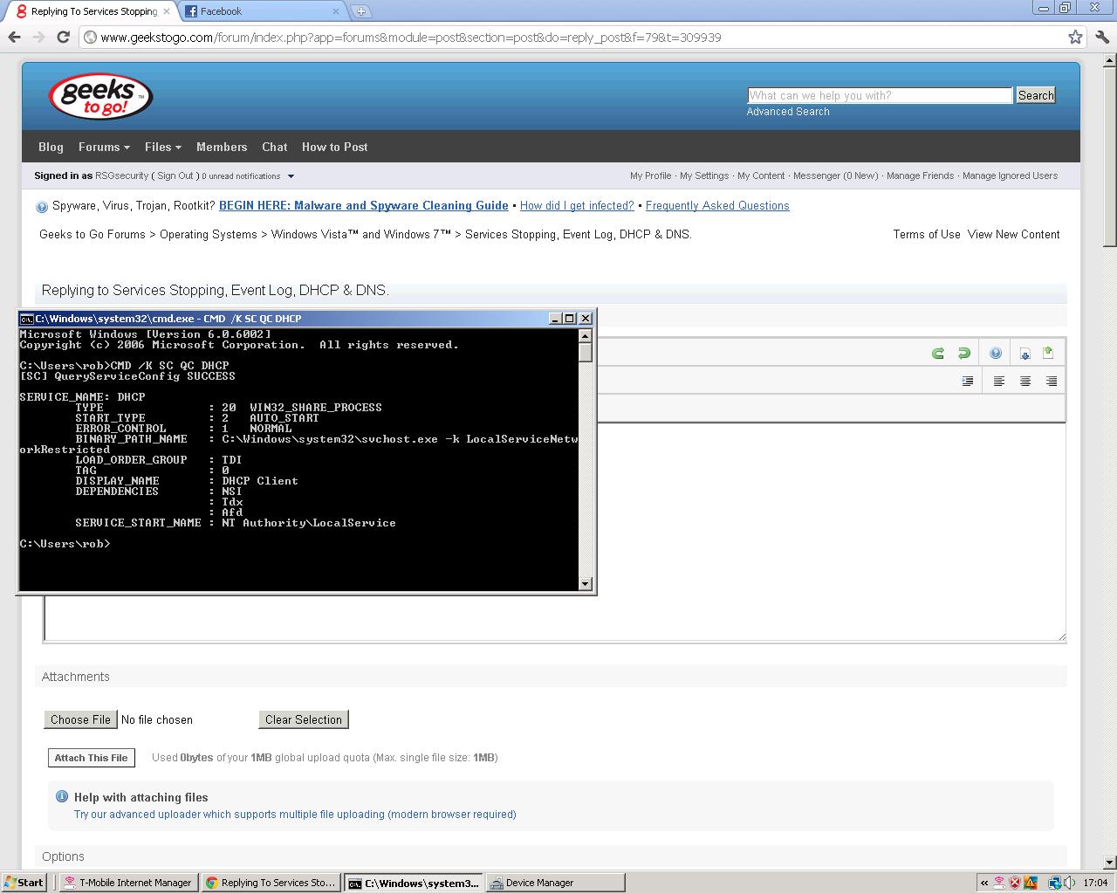This screenshot has width=1117, height=894.
Task: Click the network connection tray icon
Action: pyautogui.click(x=1054, y=883)
